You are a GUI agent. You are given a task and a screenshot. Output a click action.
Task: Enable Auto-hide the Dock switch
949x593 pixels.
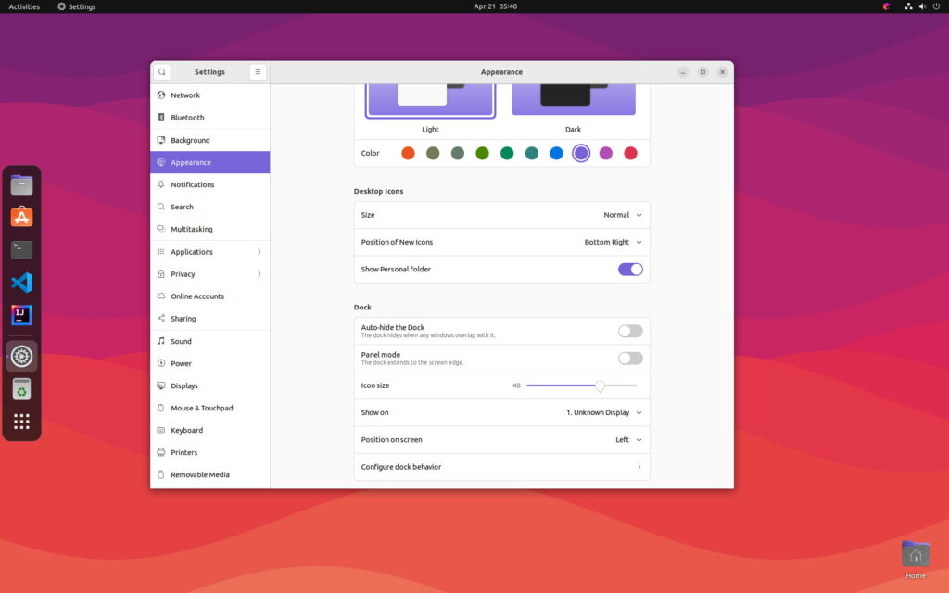[x=630, y=331]
